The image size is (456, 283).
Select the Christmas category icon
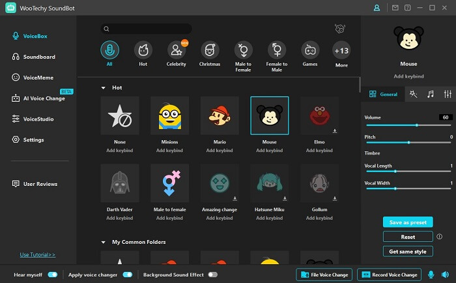(x=210, y=50)
